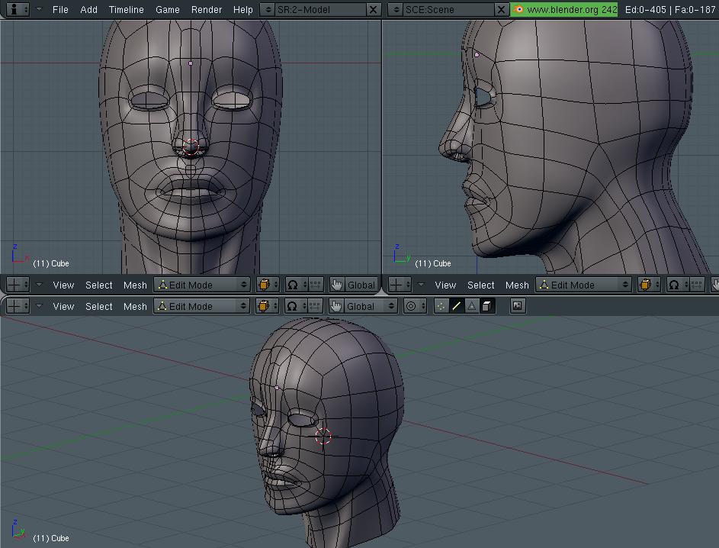719x548 pixels.
Task: Toggle edge select mode in bottom header
Action: 456,306
